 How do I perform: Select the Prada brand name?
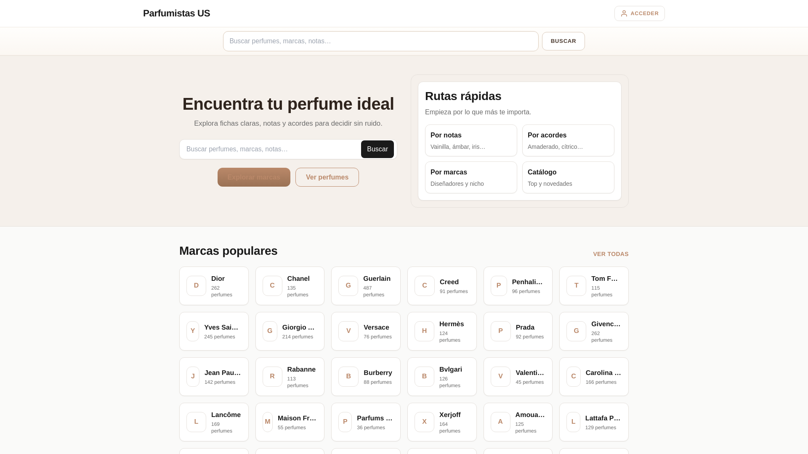click(x=525, y=327)
